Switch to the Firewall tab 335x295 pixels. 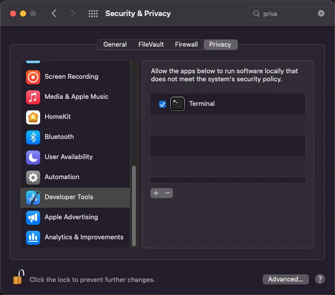click(x=186, y=45)
